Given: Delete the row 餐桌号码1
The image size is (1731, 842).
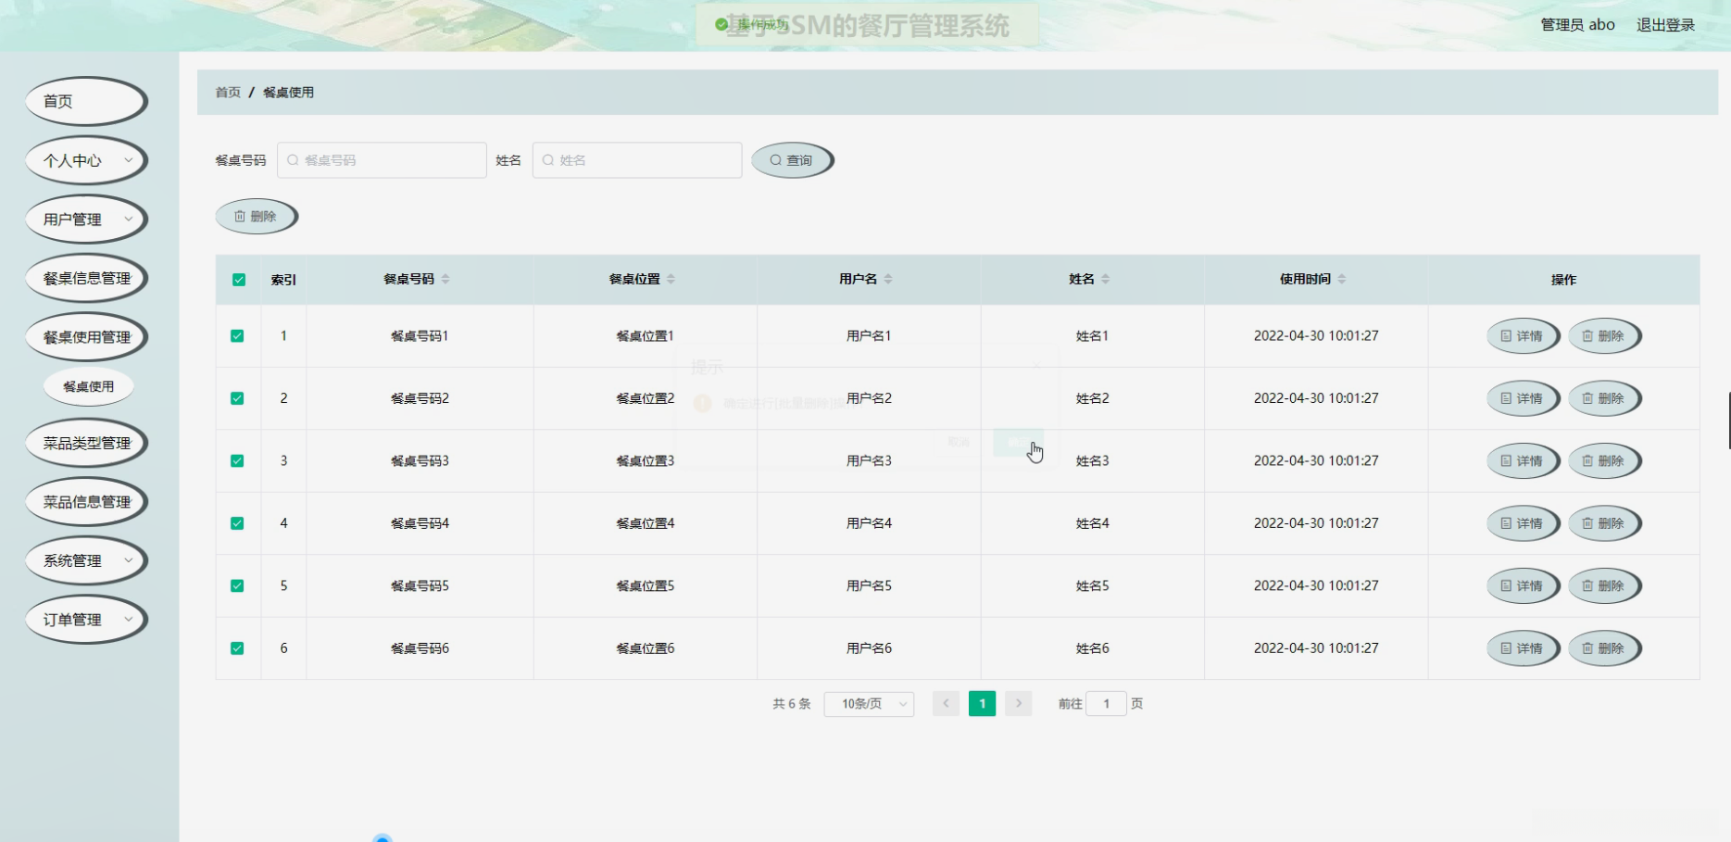Looking at the screenshot, I should click(x=1604, y=336).
